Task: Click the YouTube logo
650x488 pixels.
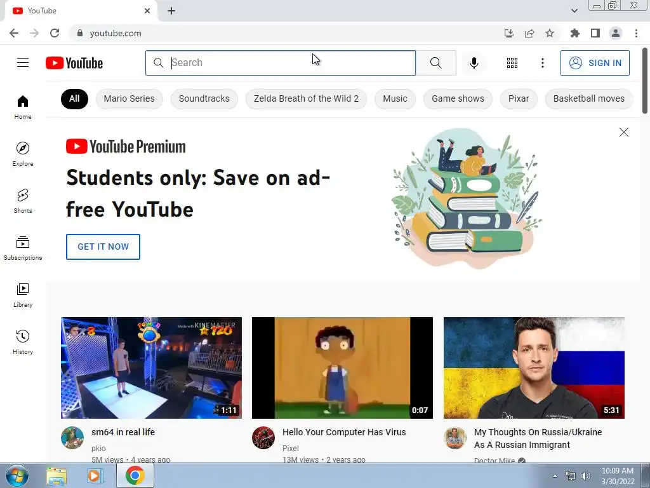Action: pos(74,63)
